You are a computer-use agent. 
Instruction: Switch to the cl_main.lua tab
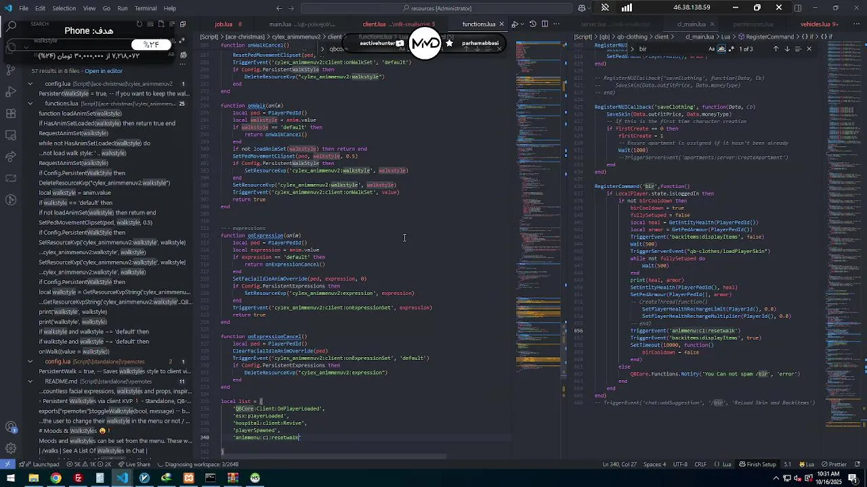692,24
